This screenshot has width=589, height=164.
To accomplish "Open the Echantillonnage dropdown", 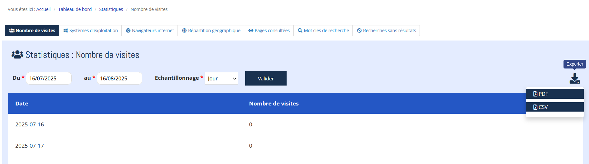I will 221,78.
